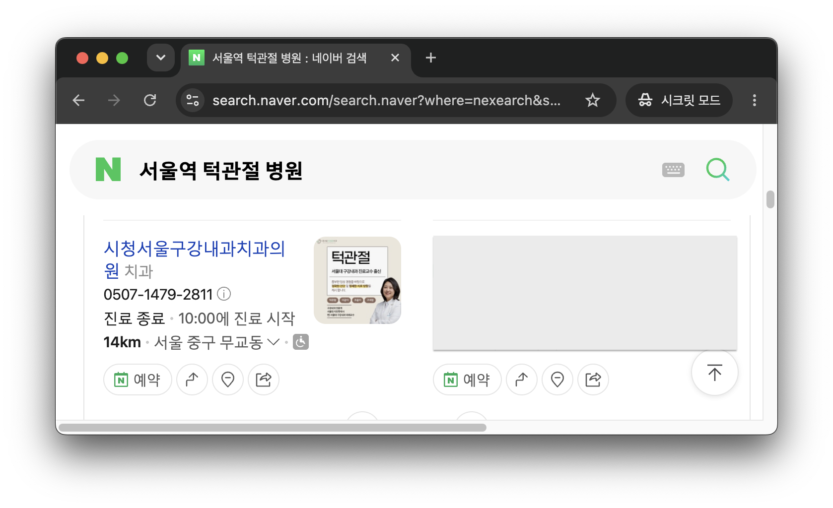This screenshot has height=508, width=833.
Task: Click the green Naver logo in the search bar
Action: [x=108, y=169]
